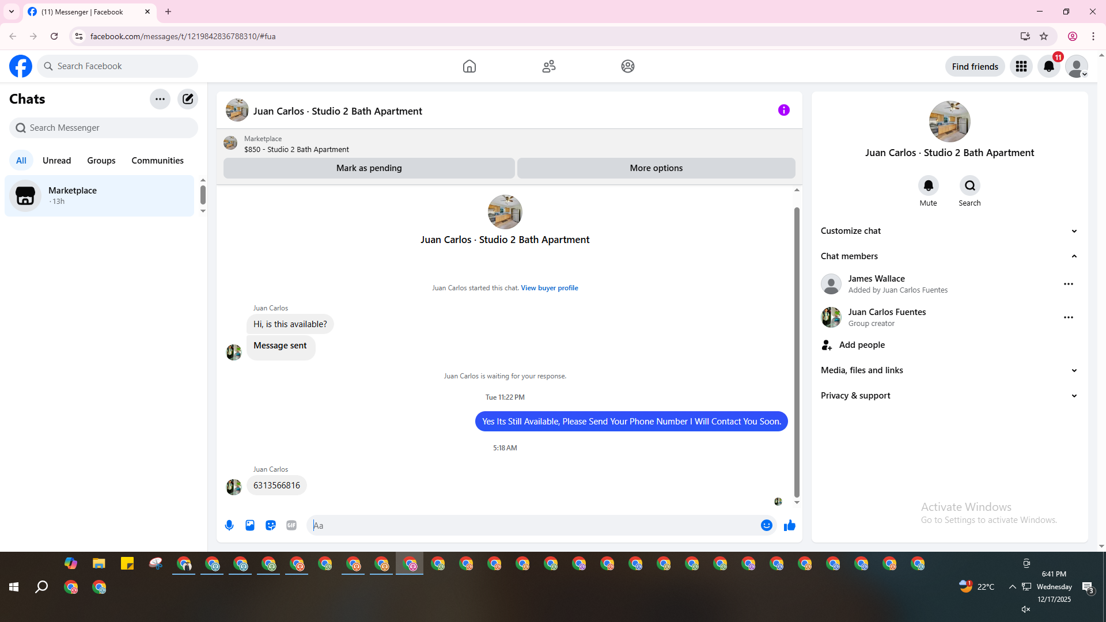Screen dimensions: 1106x622
Task: Open the View buyer profile link
Action: click(x=549, y=288)
